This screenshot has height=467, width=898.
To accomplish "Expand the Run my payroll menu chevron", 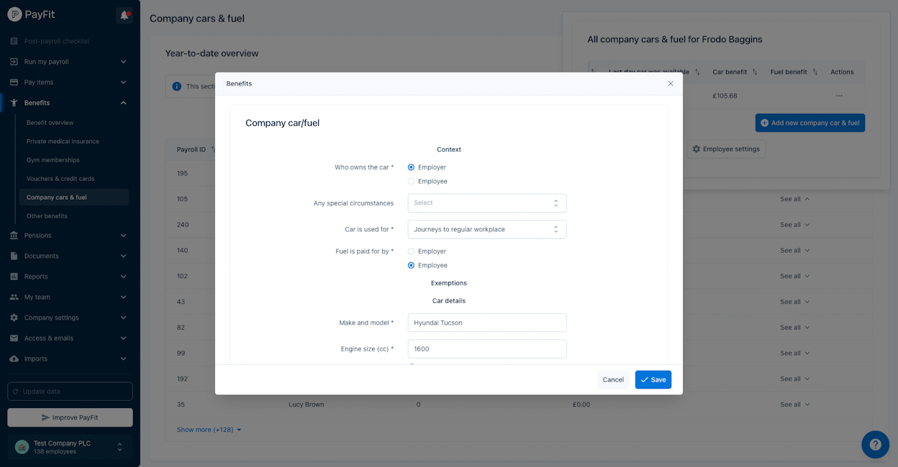I will 123,62.
